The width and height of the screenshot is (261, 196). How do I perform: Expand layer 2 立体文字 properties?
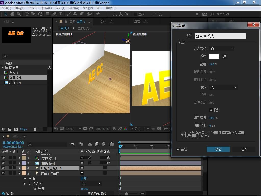coord(20,158)
